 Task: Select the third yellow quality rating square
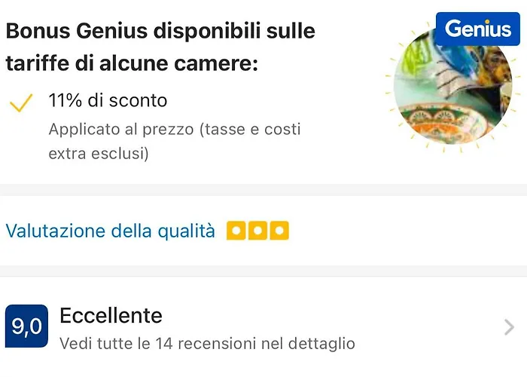click(279, 231)
